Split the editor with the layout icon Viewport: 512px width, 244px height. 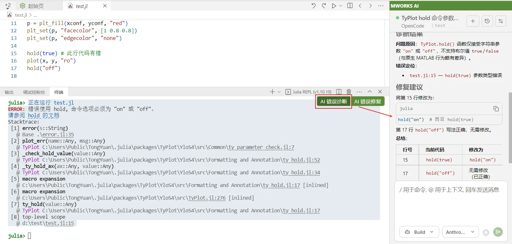[350, 6]
